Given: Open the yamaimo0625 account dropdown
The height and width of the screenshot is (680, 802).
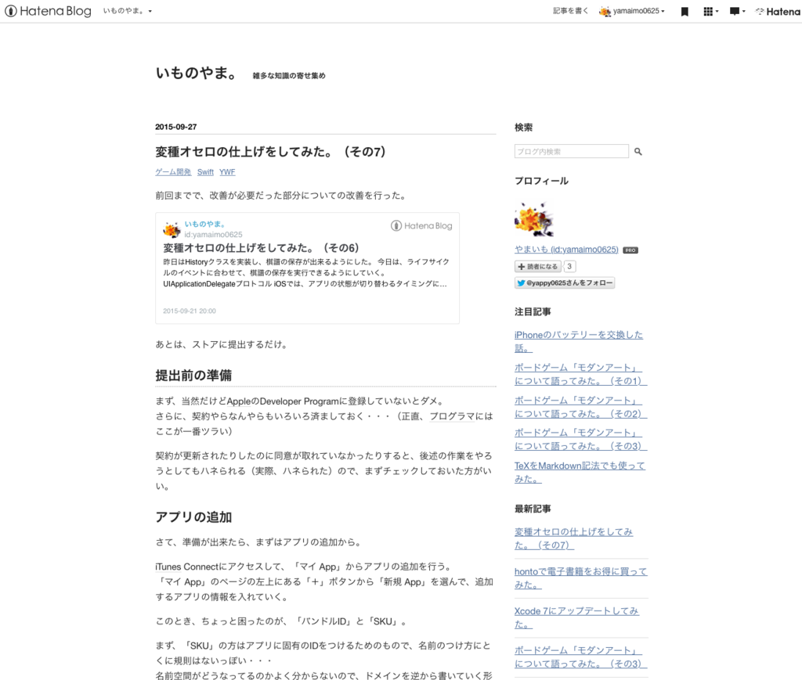Looking at the screenshot, I should [631, 11].
